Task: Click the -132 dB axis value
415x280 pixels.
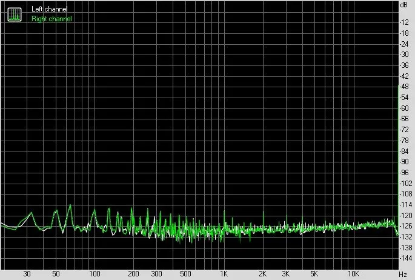Action: pos(405,236)
